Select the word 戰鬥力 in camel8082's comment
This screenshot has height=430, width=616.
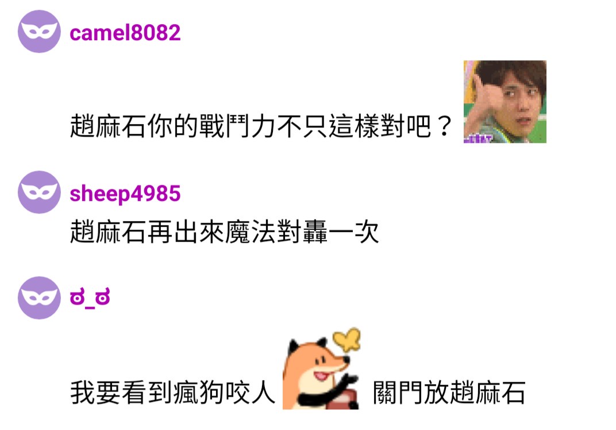pos(237,126)
